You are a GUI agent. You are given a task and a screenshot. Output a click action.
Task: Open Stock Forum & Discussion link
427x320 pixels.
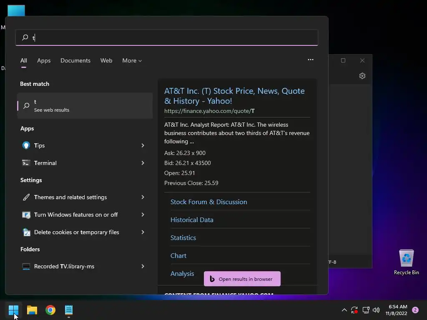point(208,202)
